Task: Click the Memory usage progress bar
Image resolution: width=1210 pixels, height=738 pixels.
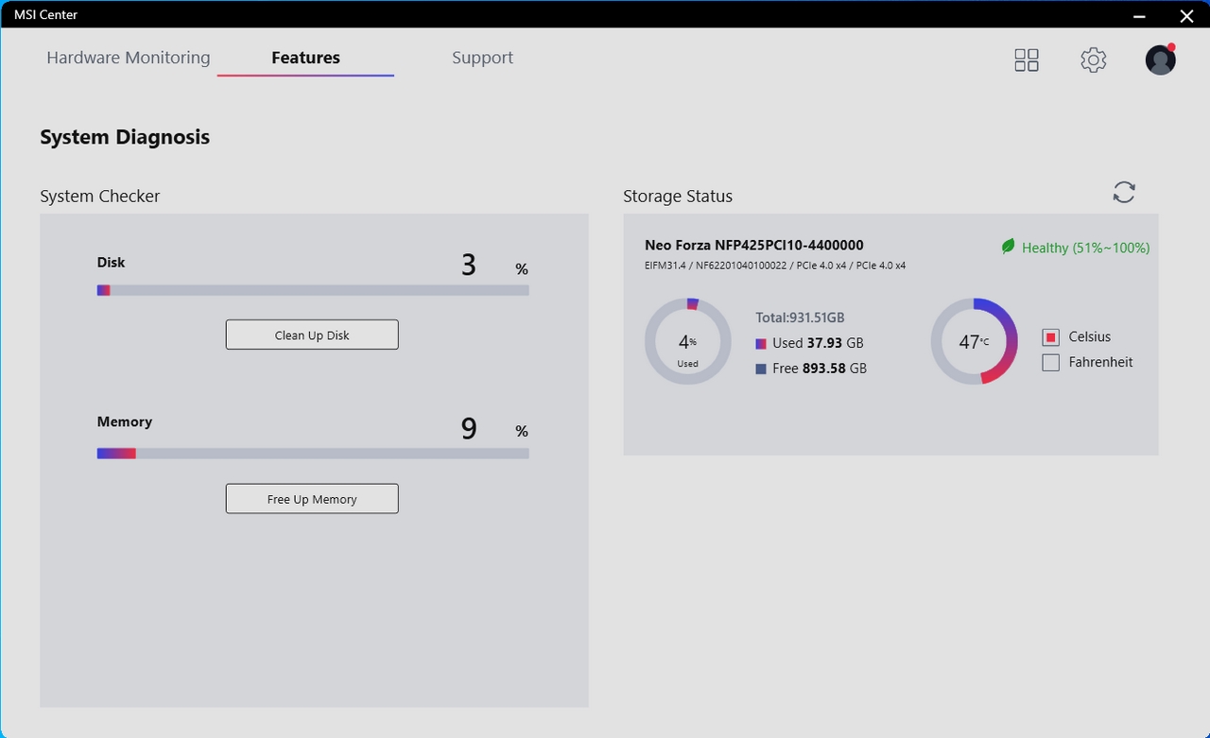Action: 313,454
